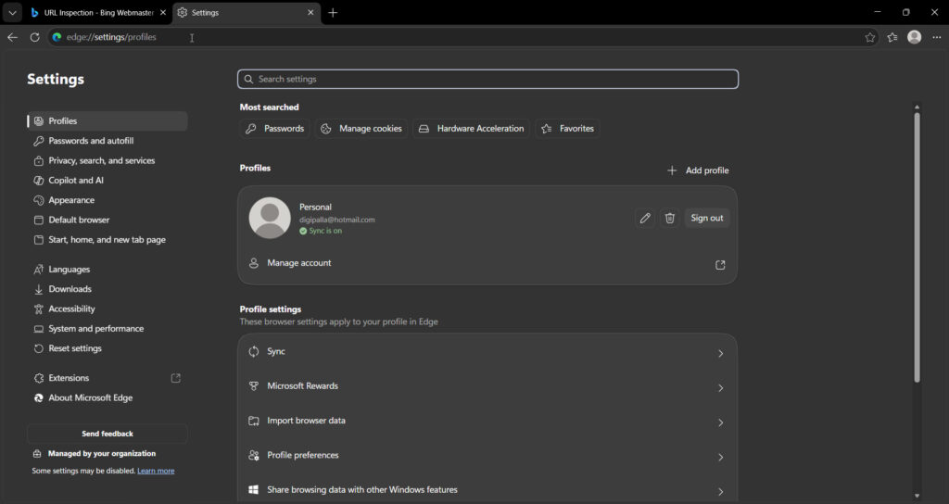The width and height of the screenshot is (949, 504).
Task: Open Reset settings page
Action: click(x=108, y=348)
